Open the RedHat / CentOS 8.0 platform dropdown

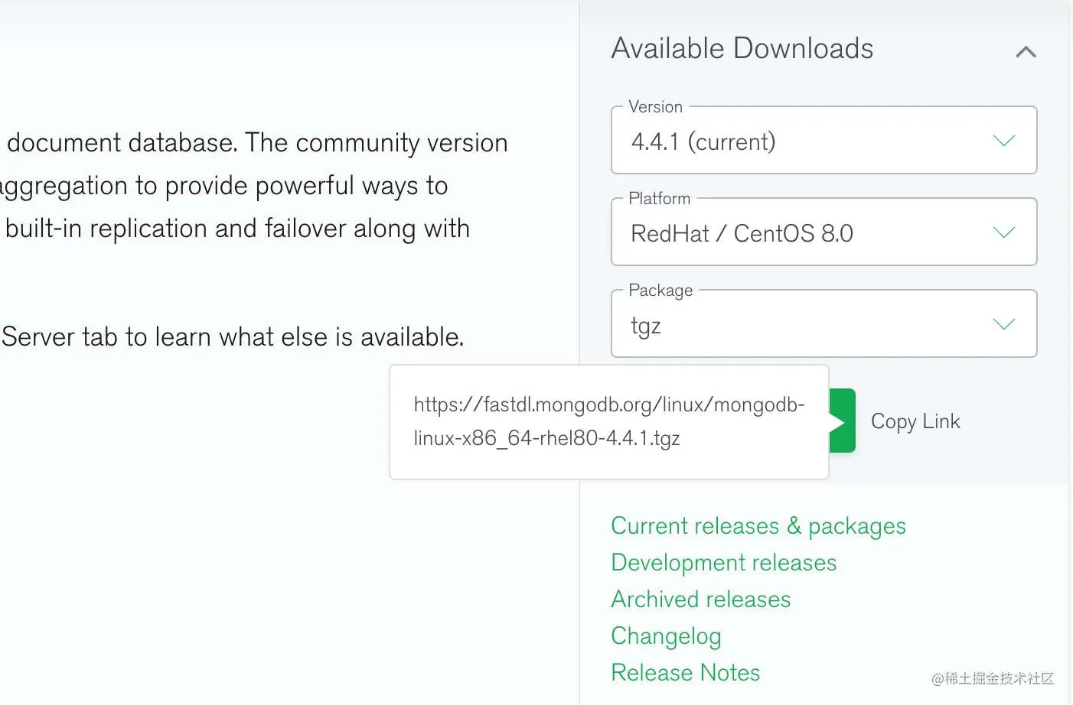[823, 233]
